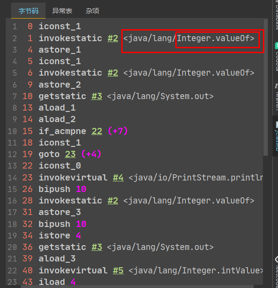Click the (+7) offset annotation
Screen dimensions: 278x288
click(118, 131)
